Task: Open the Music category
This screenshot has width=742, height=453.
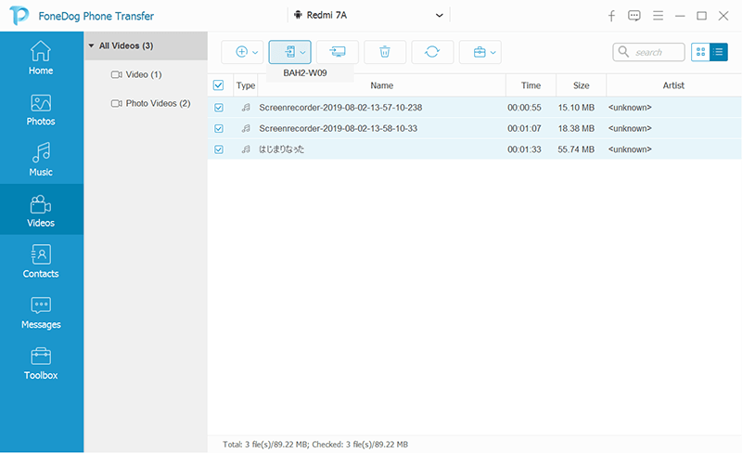Action: click(41, 160)
